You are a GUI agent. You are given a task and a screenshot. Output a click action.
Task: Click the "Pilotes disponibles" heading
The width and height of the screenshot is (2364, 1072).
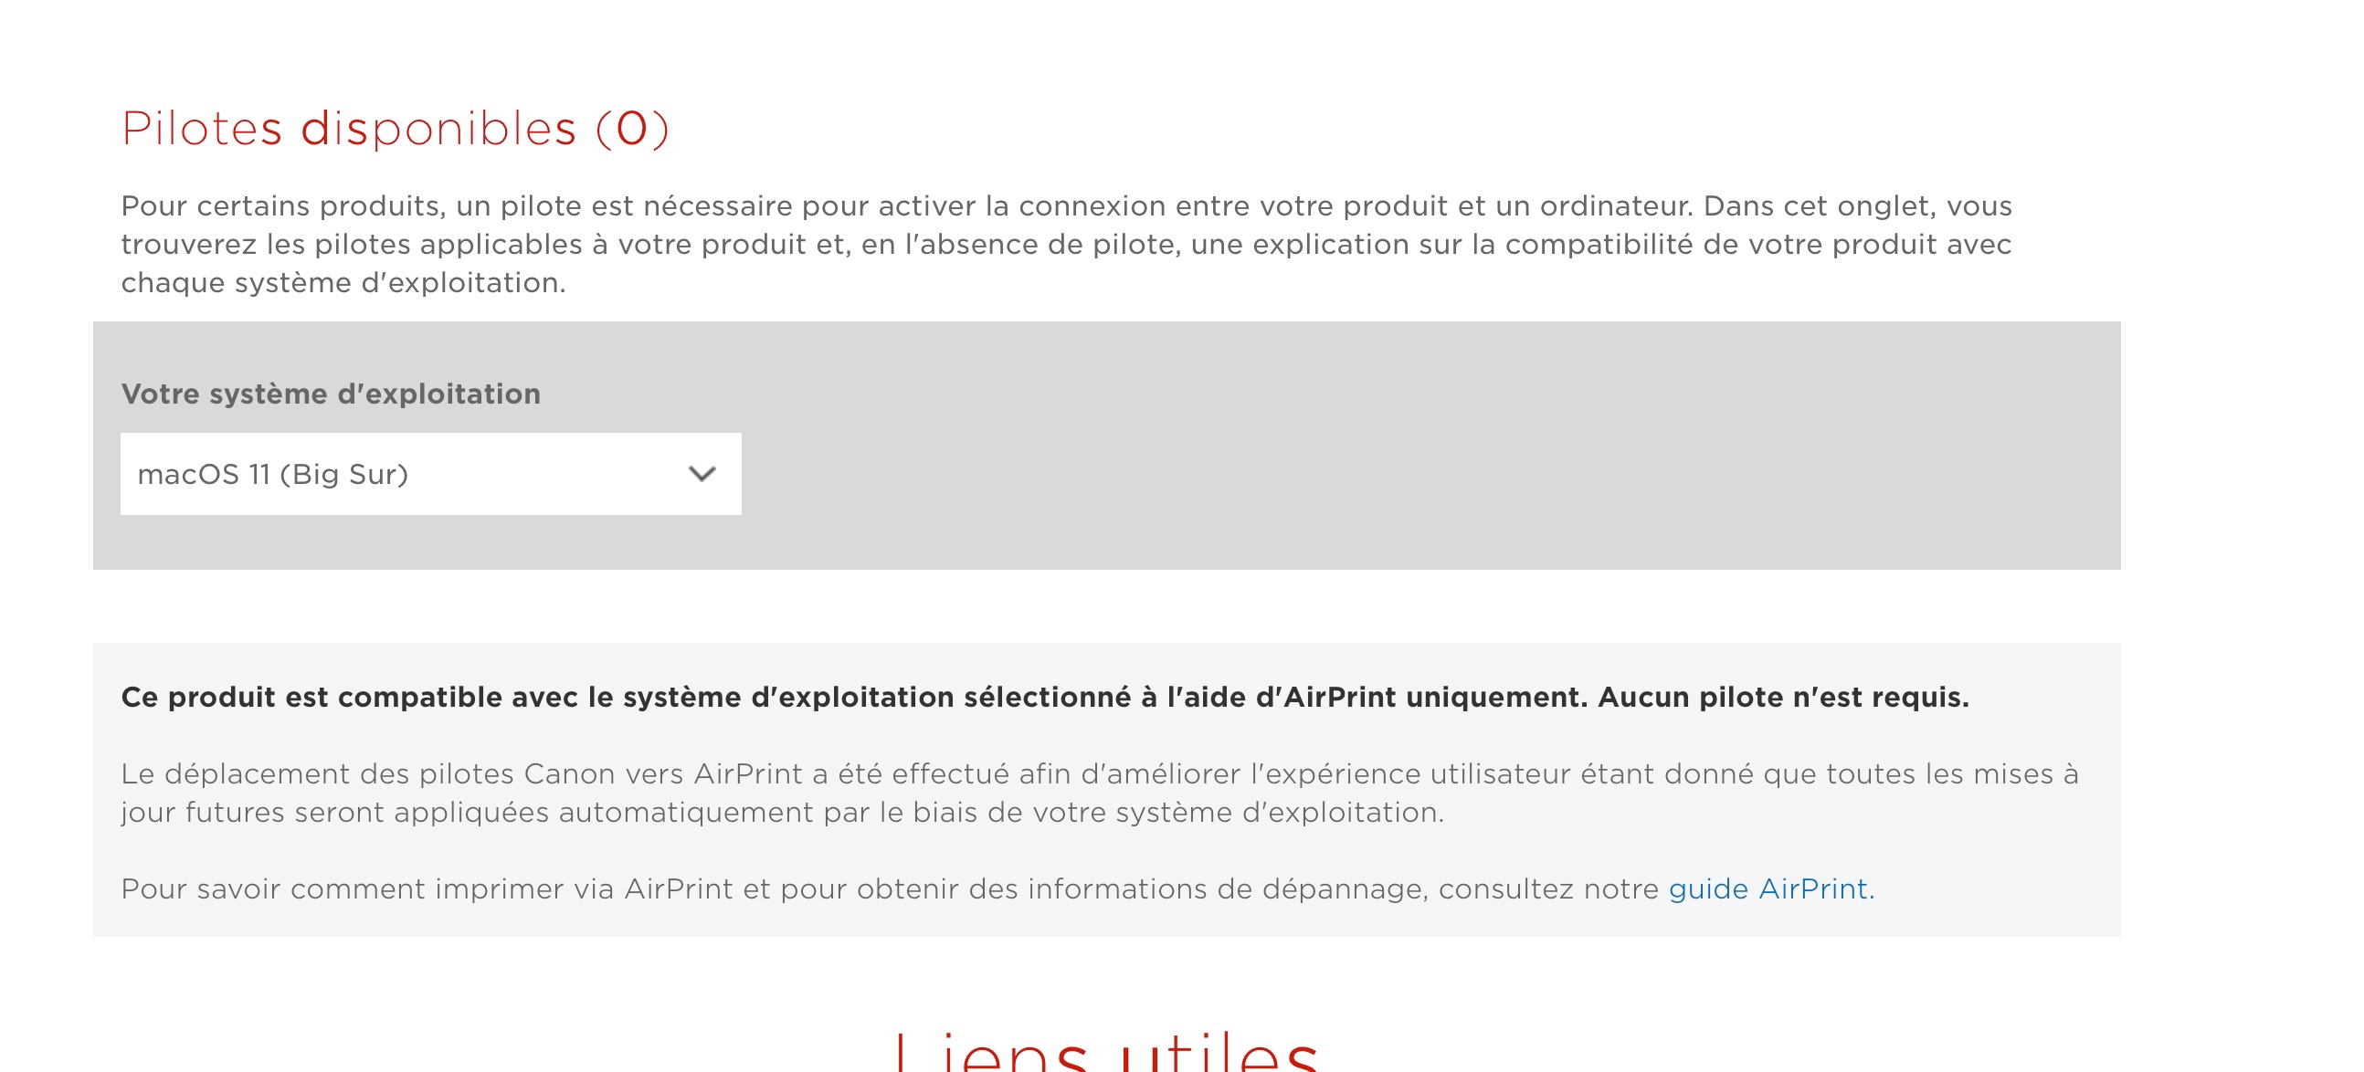tap(349, 129)
